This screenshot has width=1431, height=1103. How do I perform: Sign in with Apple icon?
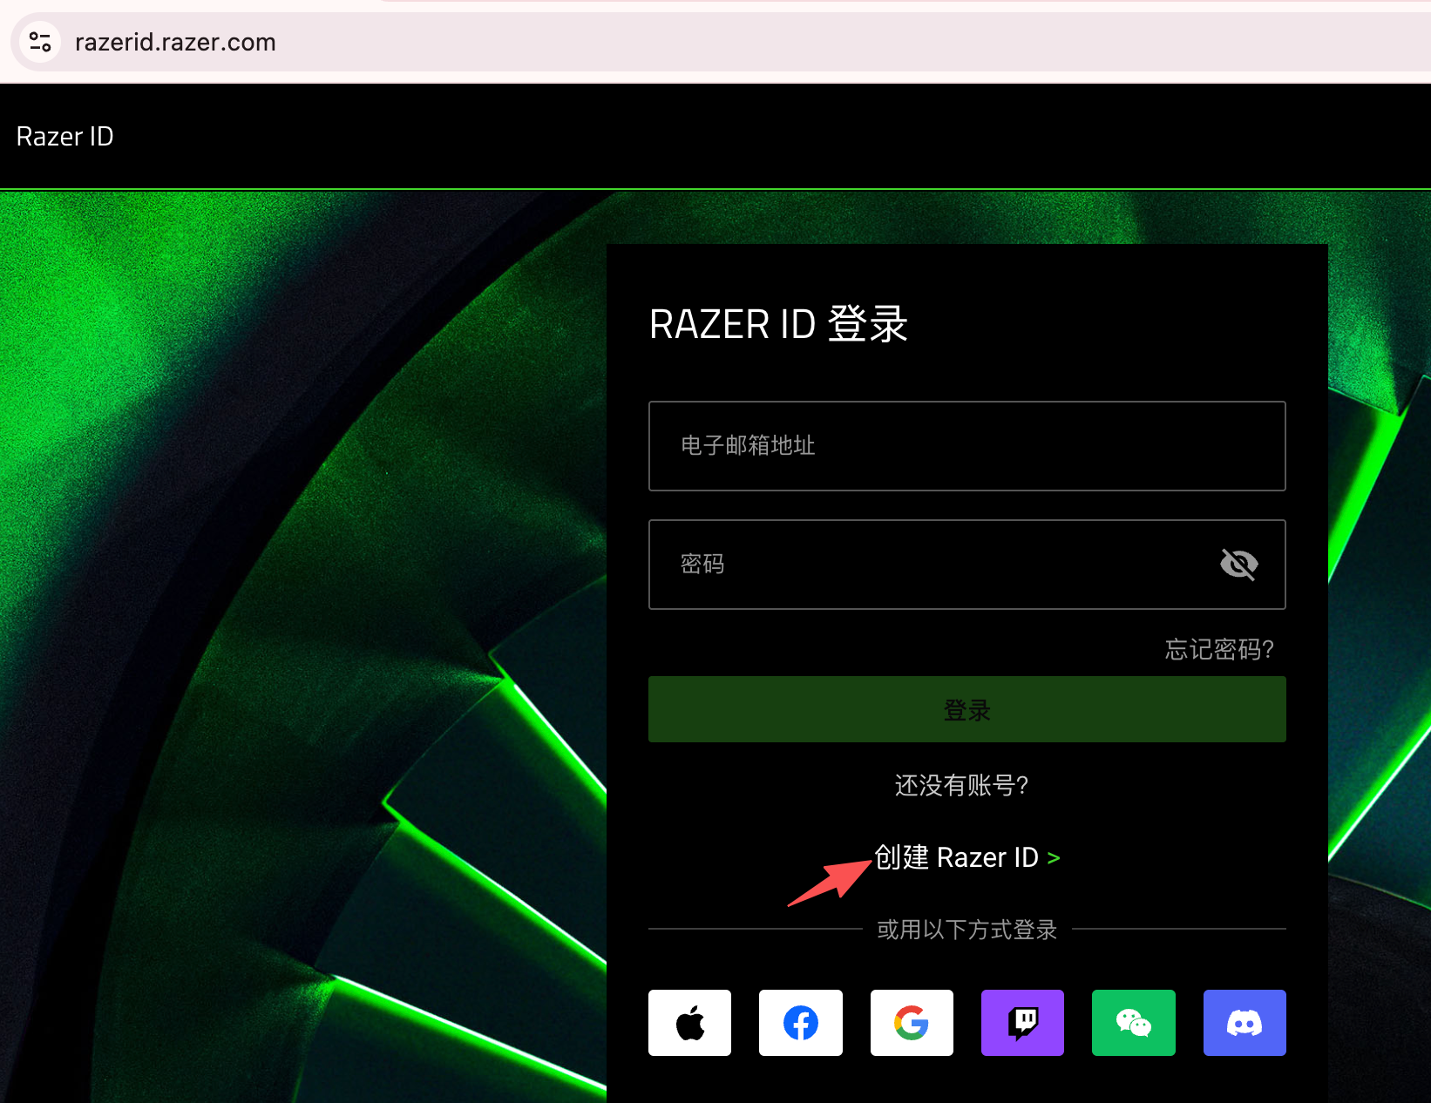point(689,1023)
